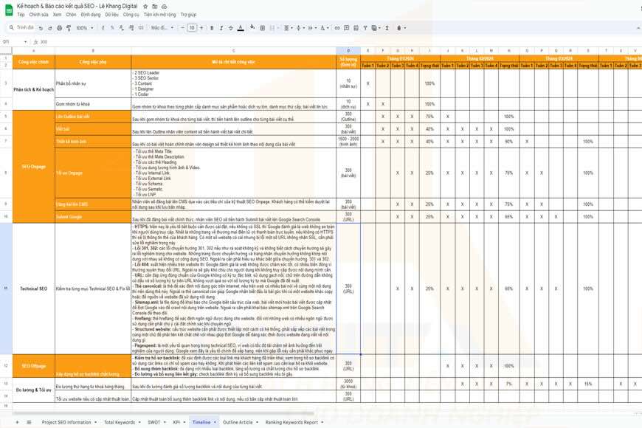642x428 pixels.
Task: Click the merge cells icon
Action: (x=272, y=28)
